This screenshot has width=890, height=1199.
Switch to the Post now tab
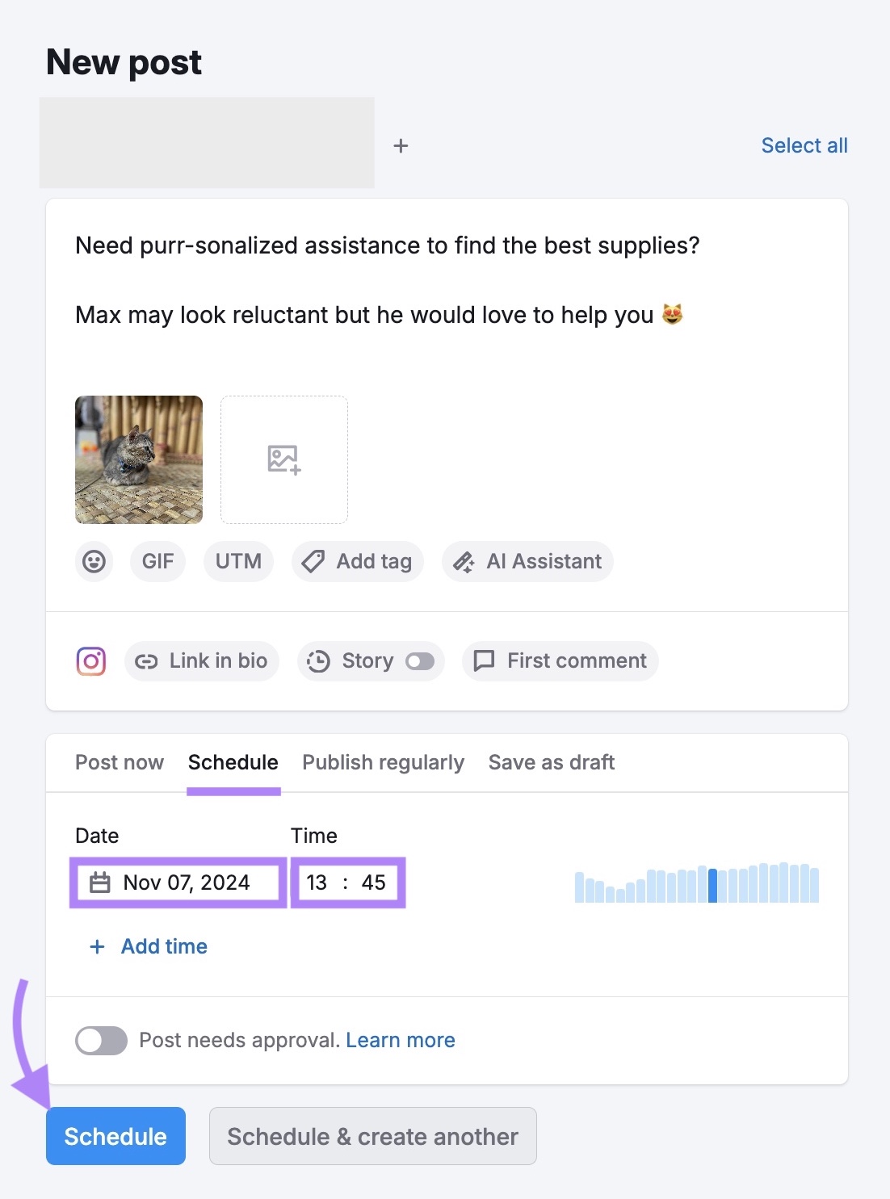(x=119, y=762)
